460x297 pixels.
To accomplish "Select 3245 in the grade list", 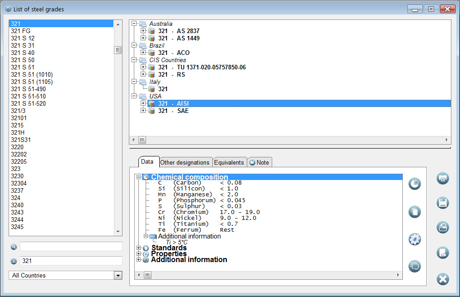I will point(61,227).
